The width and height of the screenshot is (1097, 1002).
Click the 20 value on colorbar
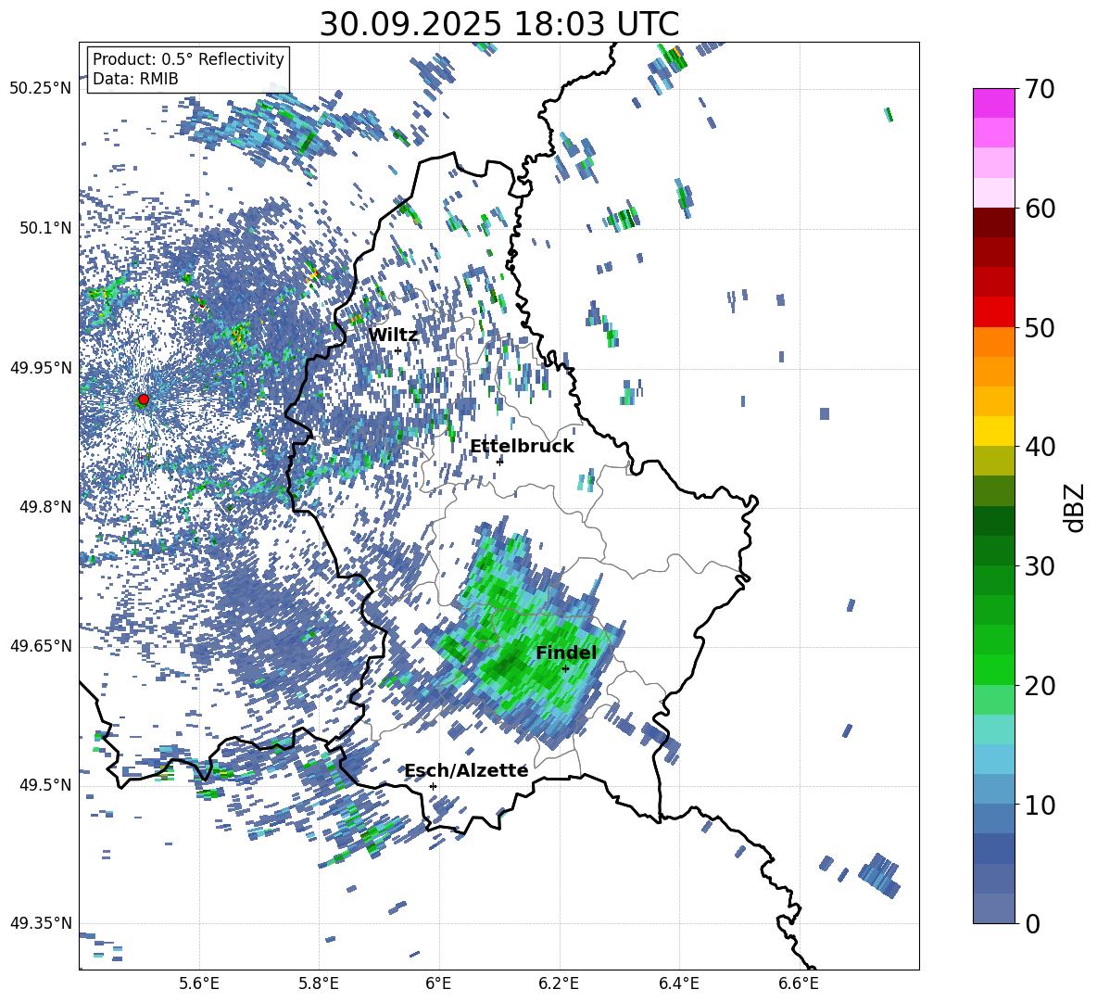[1040, 685]
